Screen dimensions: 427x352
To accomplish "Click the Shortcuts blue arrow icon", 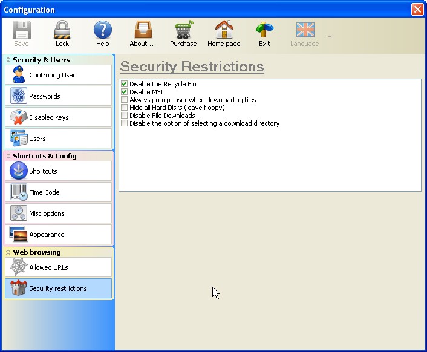I will tap(19, 171).
